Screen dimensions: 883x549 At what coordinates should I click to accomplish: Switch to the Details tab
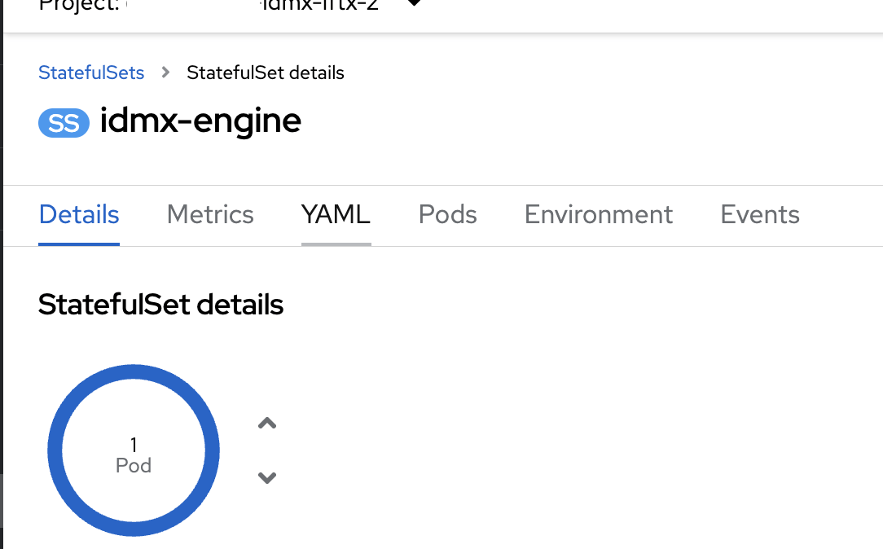79,214
